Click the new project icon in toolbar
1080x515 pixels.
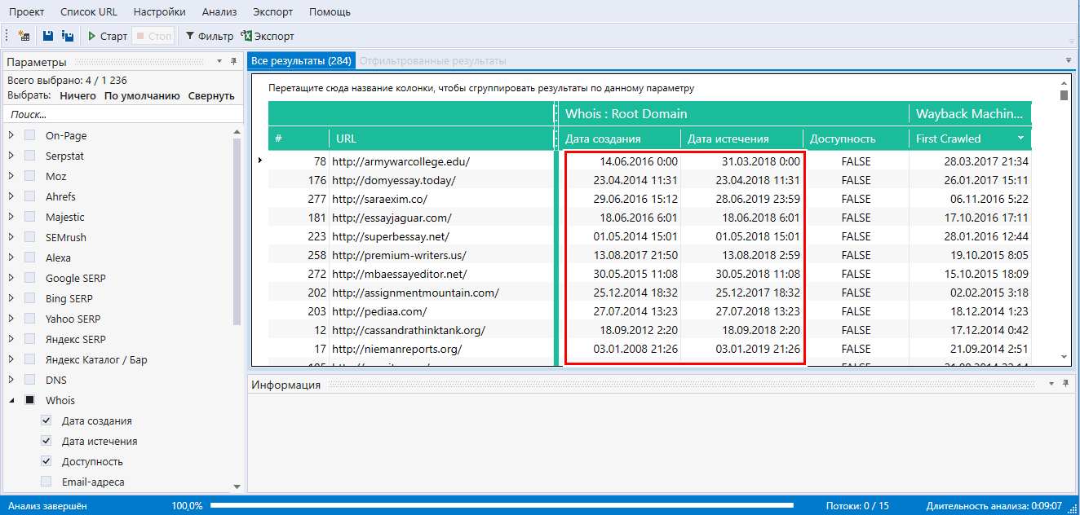click(24, 37)
